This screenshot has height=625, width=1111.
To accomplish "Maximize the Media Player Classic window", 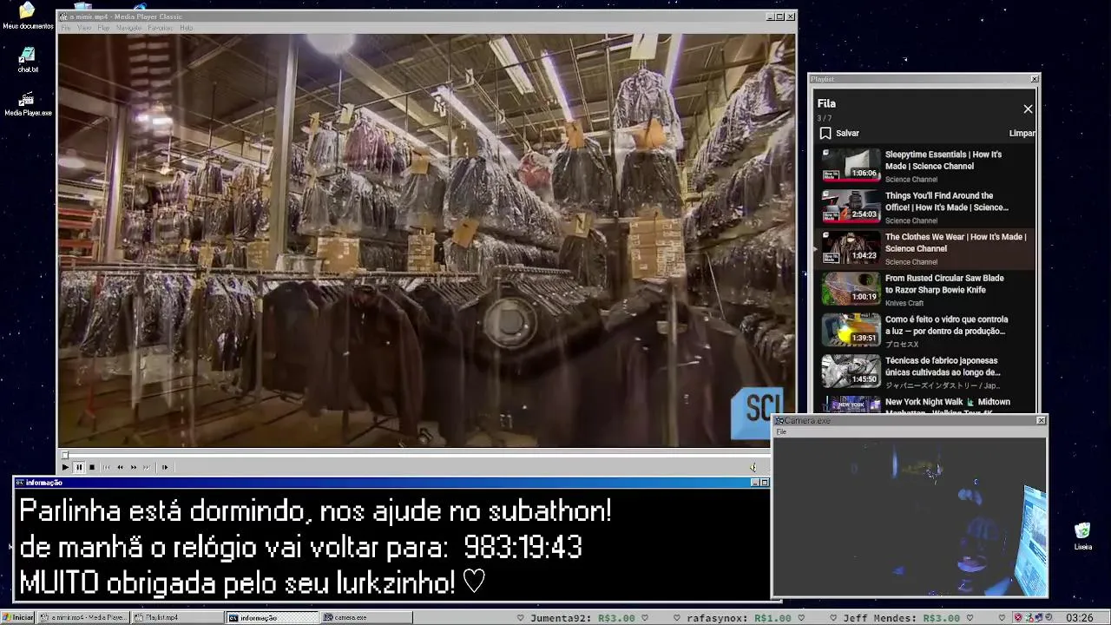I will pyautogui.click(x=780, y=16).
